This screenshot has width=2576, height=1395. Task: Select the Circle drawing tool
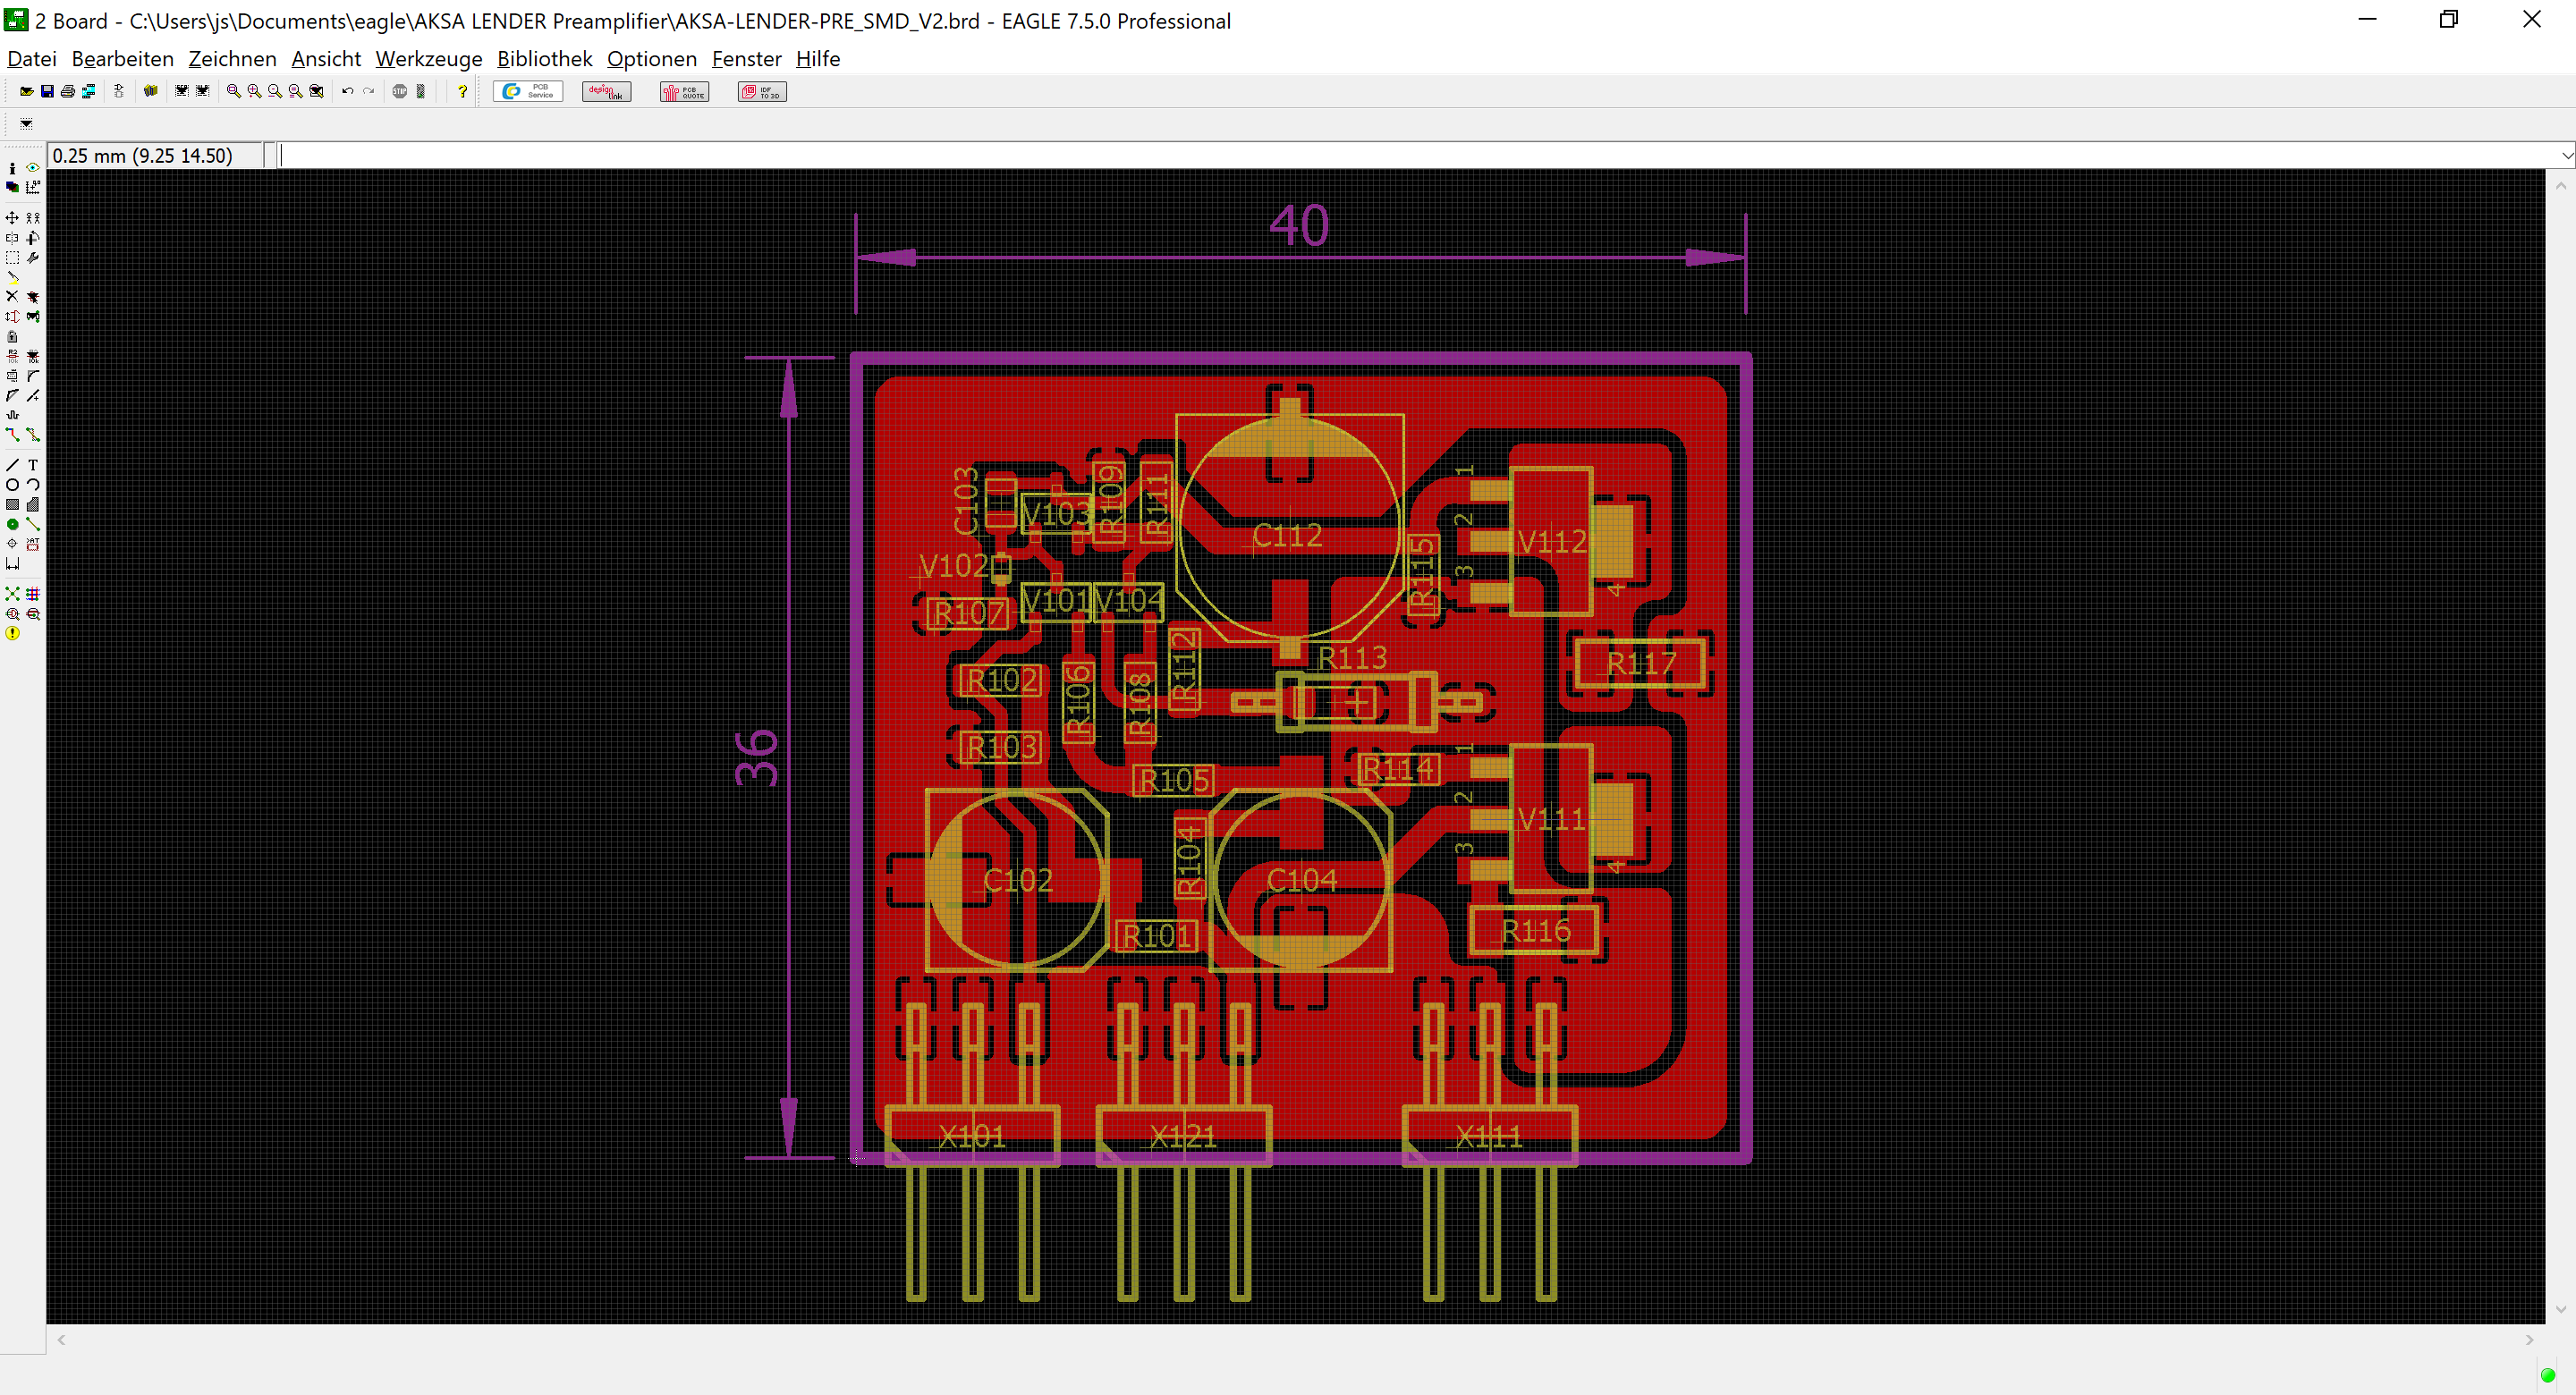tap(12, 485)
